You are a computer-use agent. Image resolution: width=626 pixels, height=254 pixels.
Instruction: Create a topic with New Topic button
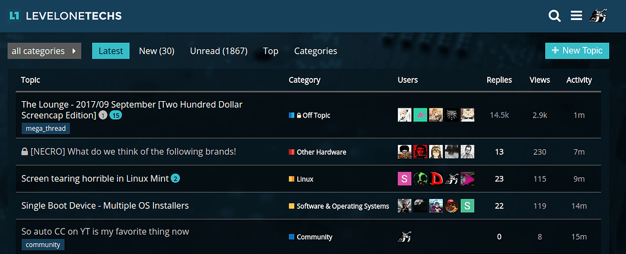click(577, 51)
